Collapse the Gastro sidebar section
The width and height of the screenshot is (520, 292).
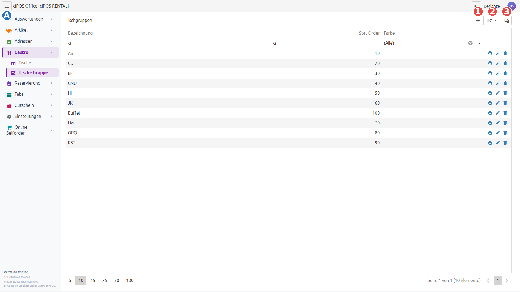coord(30,52)
